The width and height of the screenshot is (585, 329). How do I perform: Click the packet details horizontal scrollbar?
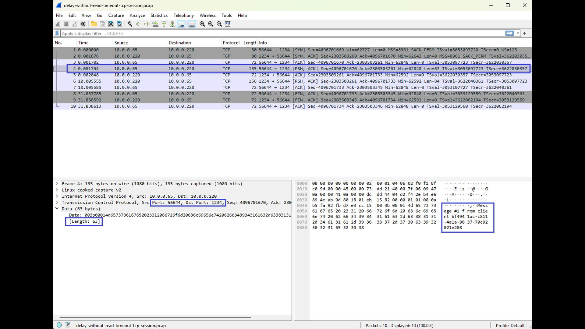pos(155,317)
